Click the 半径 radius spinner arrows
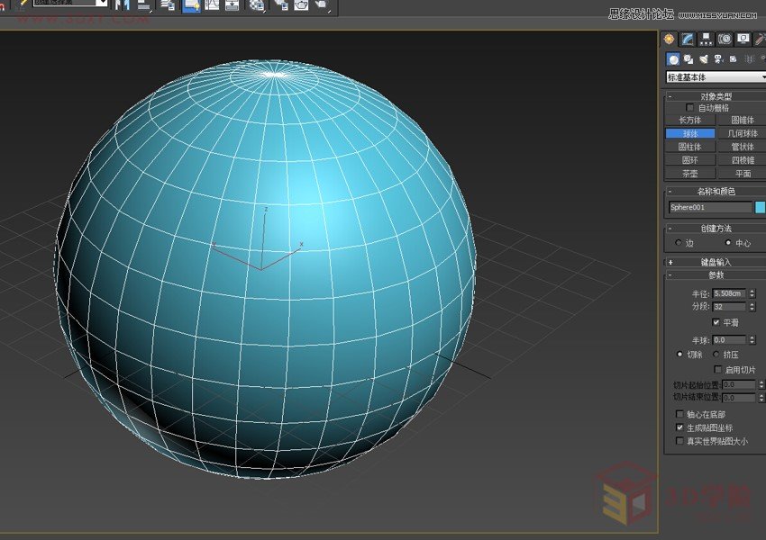 coord(752,293)
